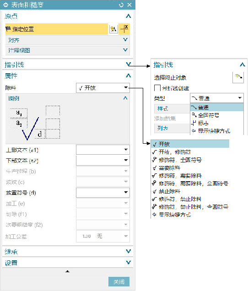Expand the 继承 section
Screen dimensions: 248x291
tap(68, 252)
